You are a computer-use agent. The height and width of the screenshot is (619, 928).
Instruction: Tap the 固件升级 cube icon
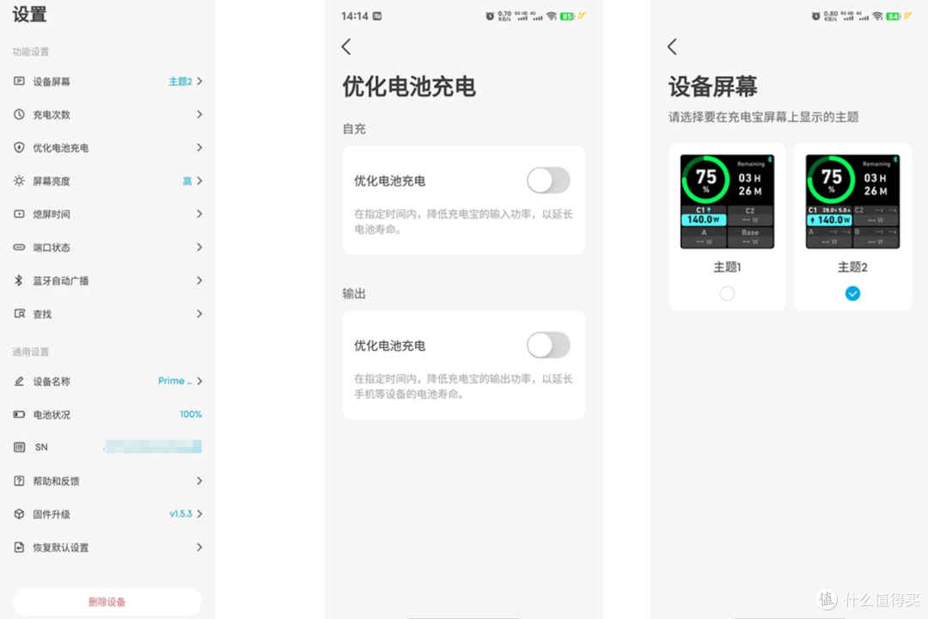tap(19, 513)
